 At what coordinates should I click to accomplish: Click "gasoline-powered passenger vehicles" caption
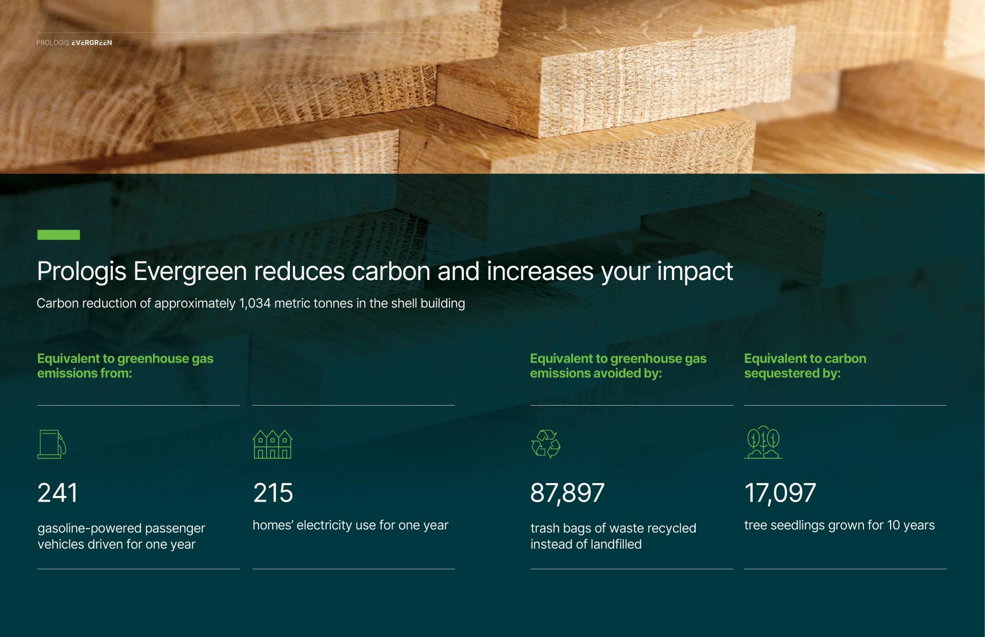pyautogui.click(x=121, y=536)
